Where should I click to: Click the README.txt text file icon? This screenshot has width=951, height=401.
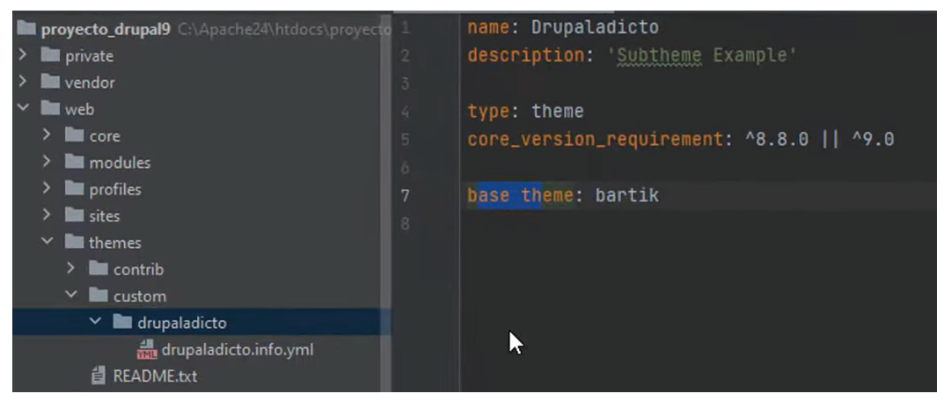[98, 376]
